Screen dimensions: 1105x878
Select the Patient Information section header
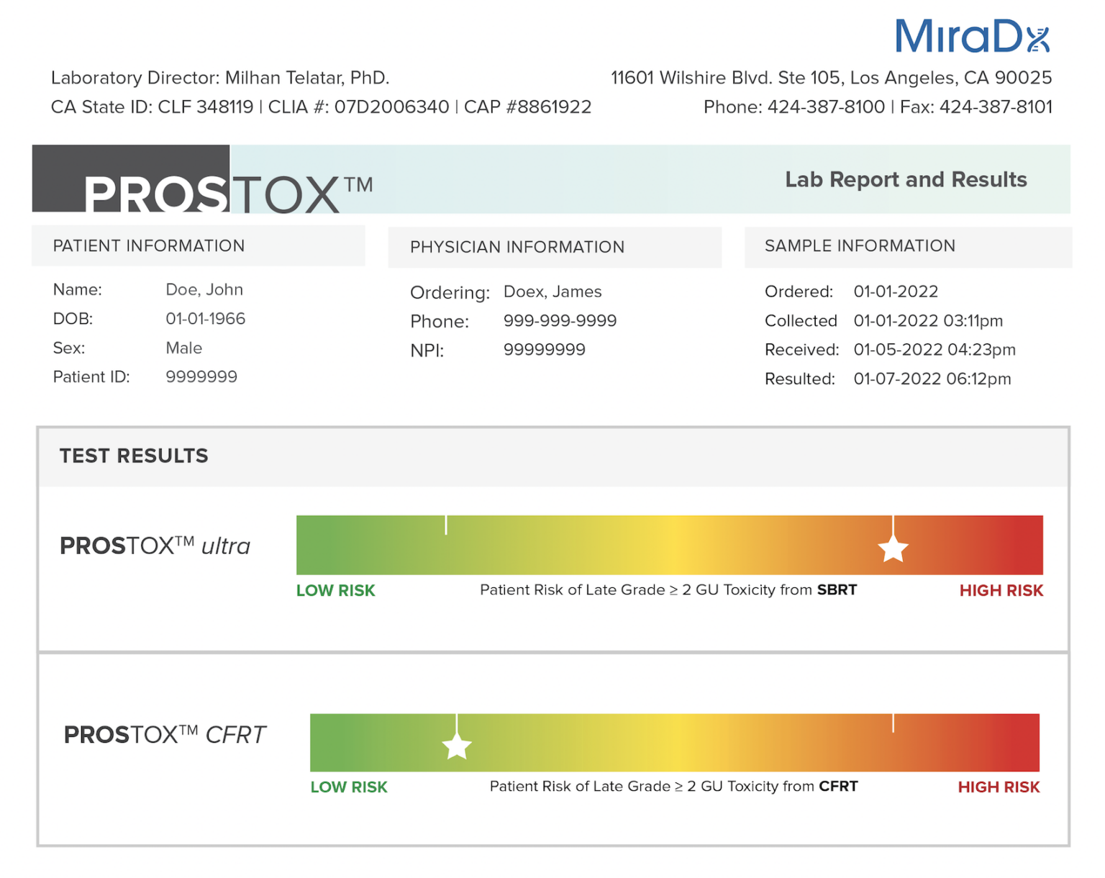(149, 246)
